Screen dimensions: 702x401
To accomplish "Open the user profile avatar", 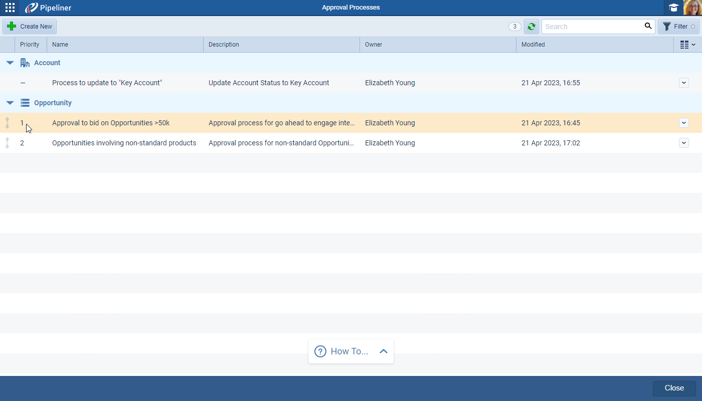I will [691, 8].
